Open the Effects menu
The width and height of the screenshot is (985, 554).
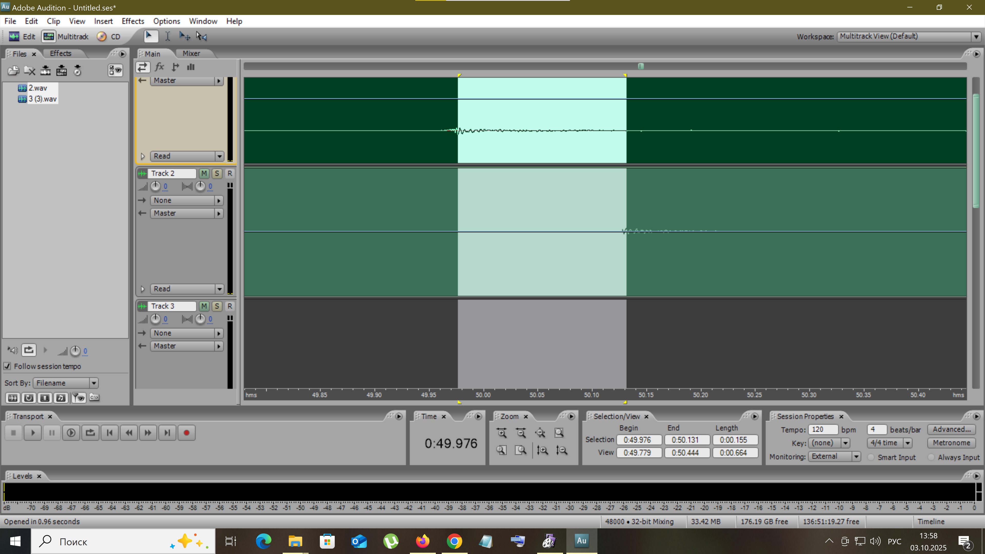tap(133, 21)
